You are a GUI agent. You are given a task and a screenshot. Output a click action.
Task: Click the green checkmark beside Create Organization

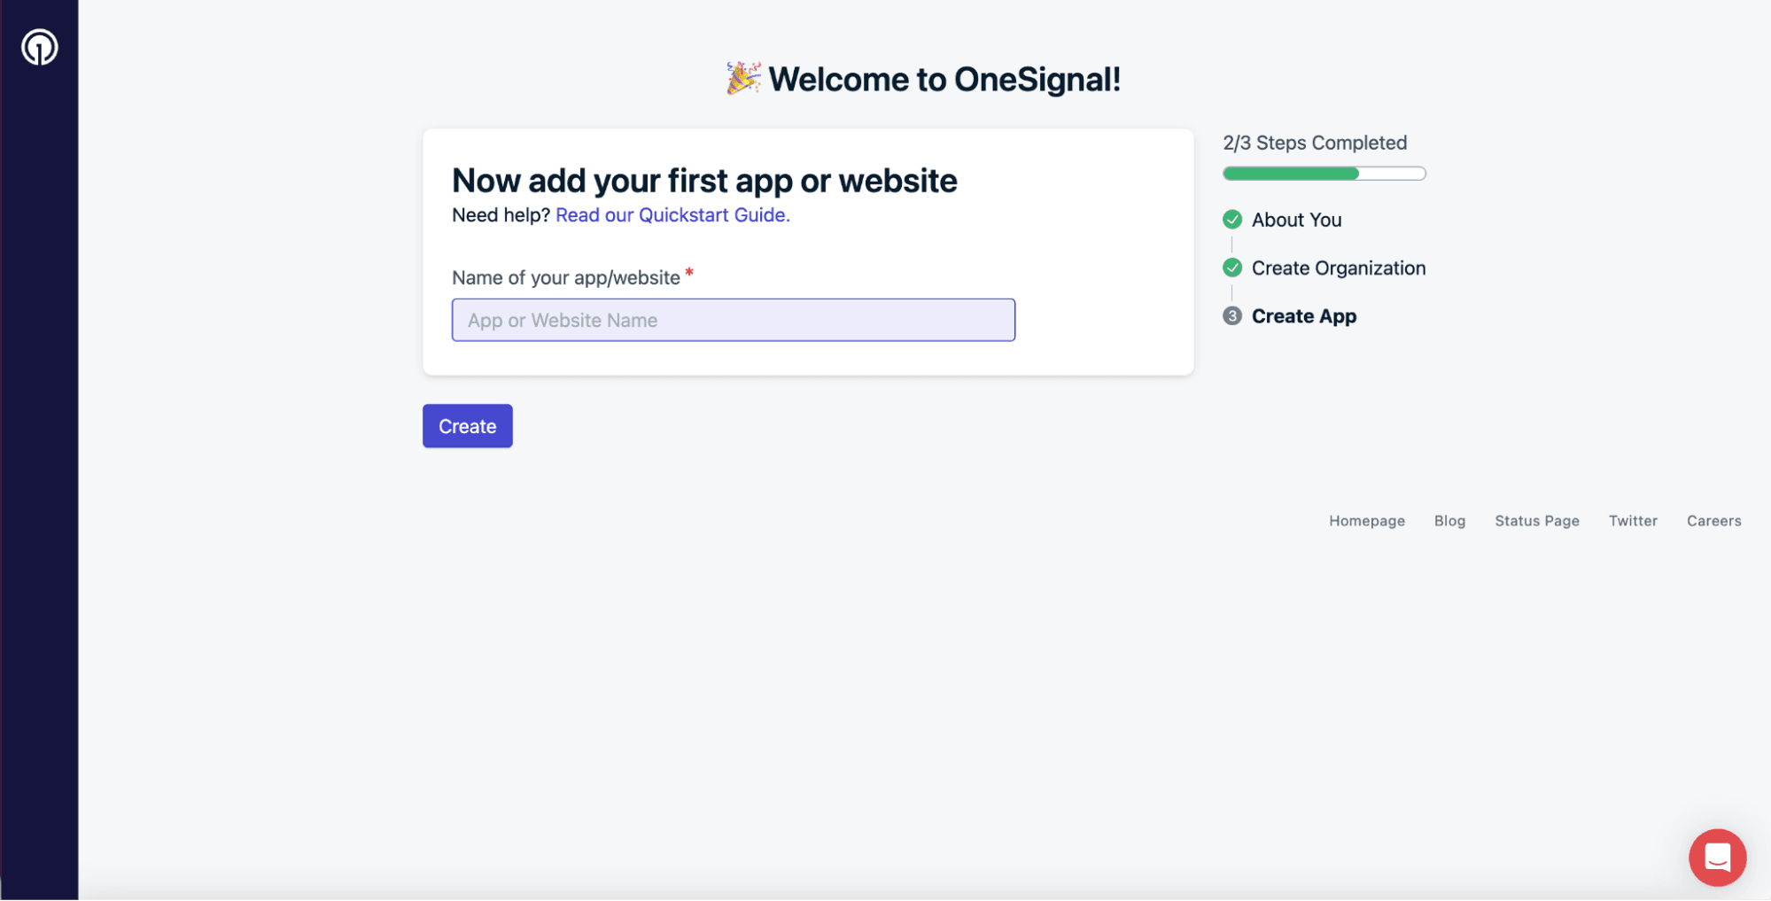(1231, 268)
